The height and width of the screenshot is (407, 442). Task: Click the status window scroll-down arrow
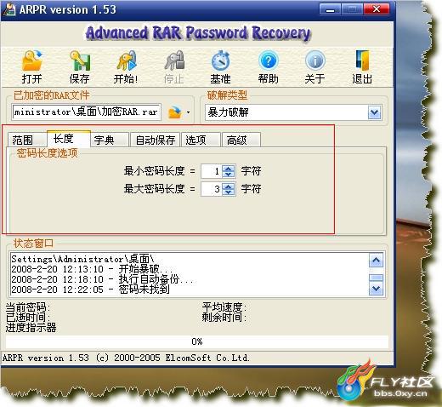(376, 289)
